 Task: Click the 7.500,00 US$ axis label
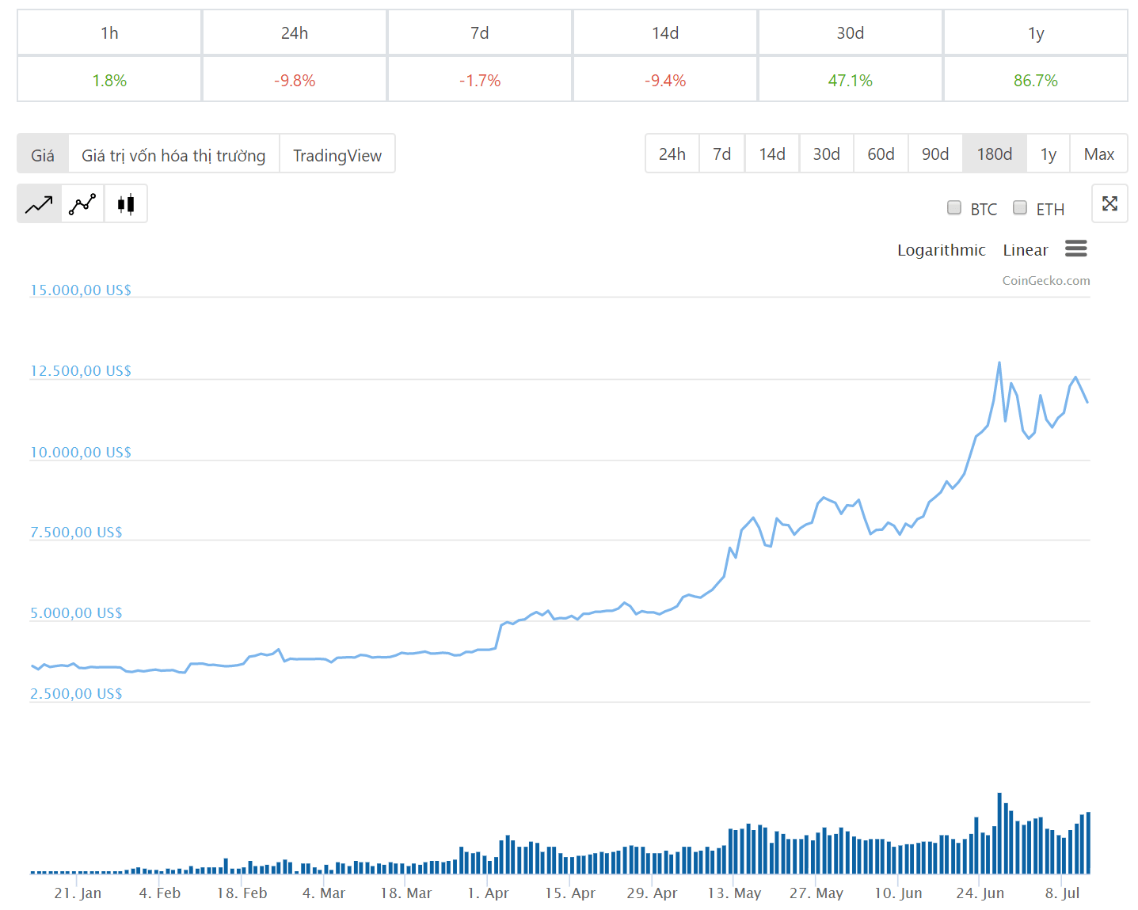click(76, 532)
